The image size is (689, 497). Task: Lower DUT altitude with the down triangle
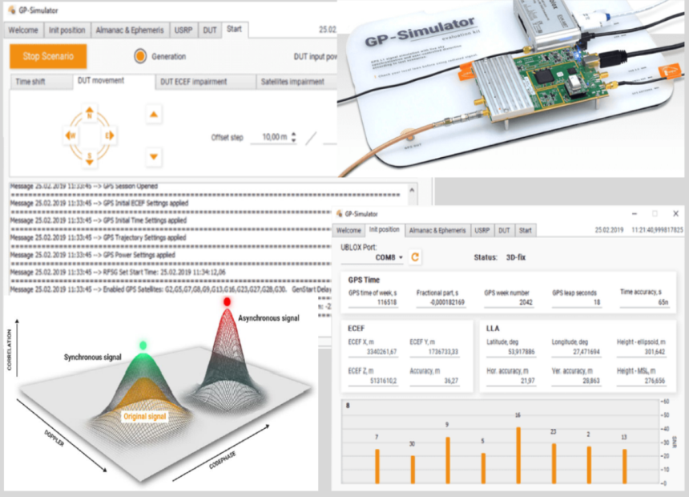153,156
